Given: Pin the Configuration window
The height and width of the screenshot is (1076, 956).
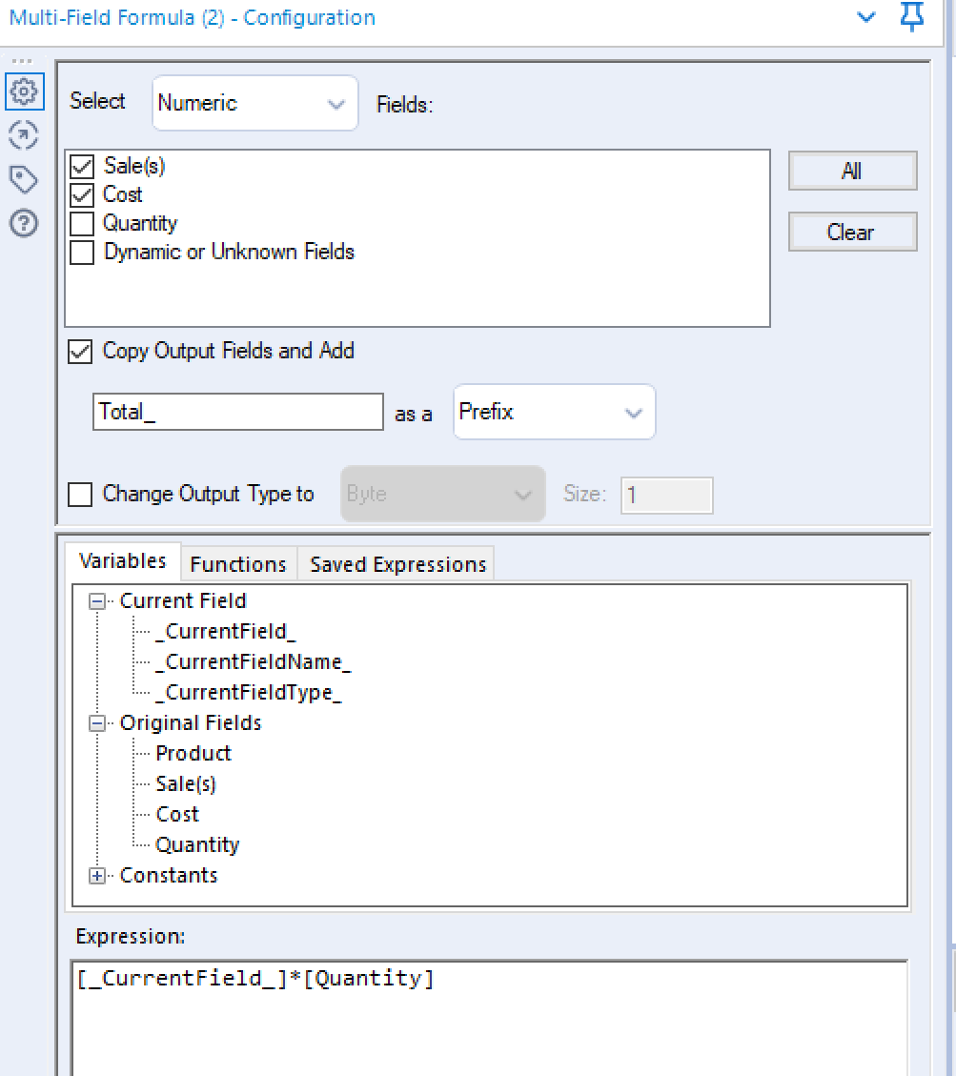Looking at the screenshot, I should (912, 17).
